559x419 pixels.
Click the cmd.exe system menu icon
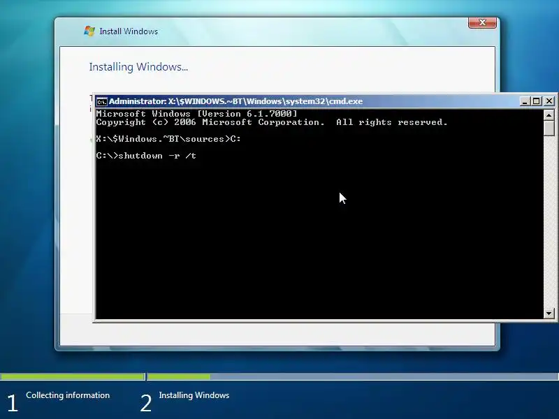tap(101, 101)
